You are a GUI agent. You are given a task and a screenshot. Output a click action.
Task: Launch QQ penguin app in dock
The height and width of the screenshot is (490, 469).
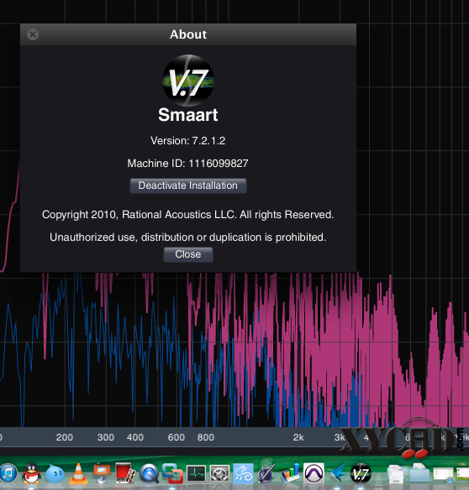31,473
